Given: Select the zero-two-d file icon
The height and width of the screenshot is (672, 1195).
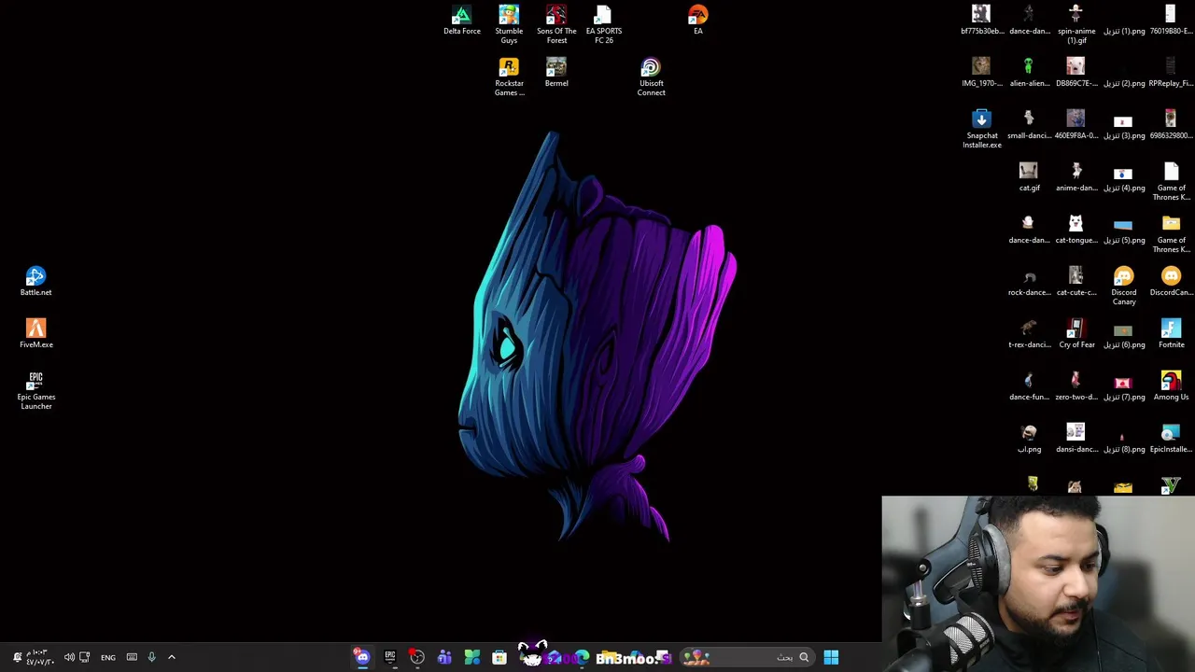Looking at the screenshot, I should (1076, 386).
